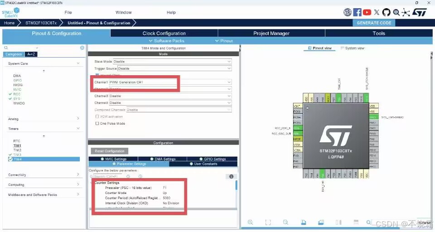
Task: Switch to A->Z list mode
Action: pyautogui.click(x=31, y=54)
